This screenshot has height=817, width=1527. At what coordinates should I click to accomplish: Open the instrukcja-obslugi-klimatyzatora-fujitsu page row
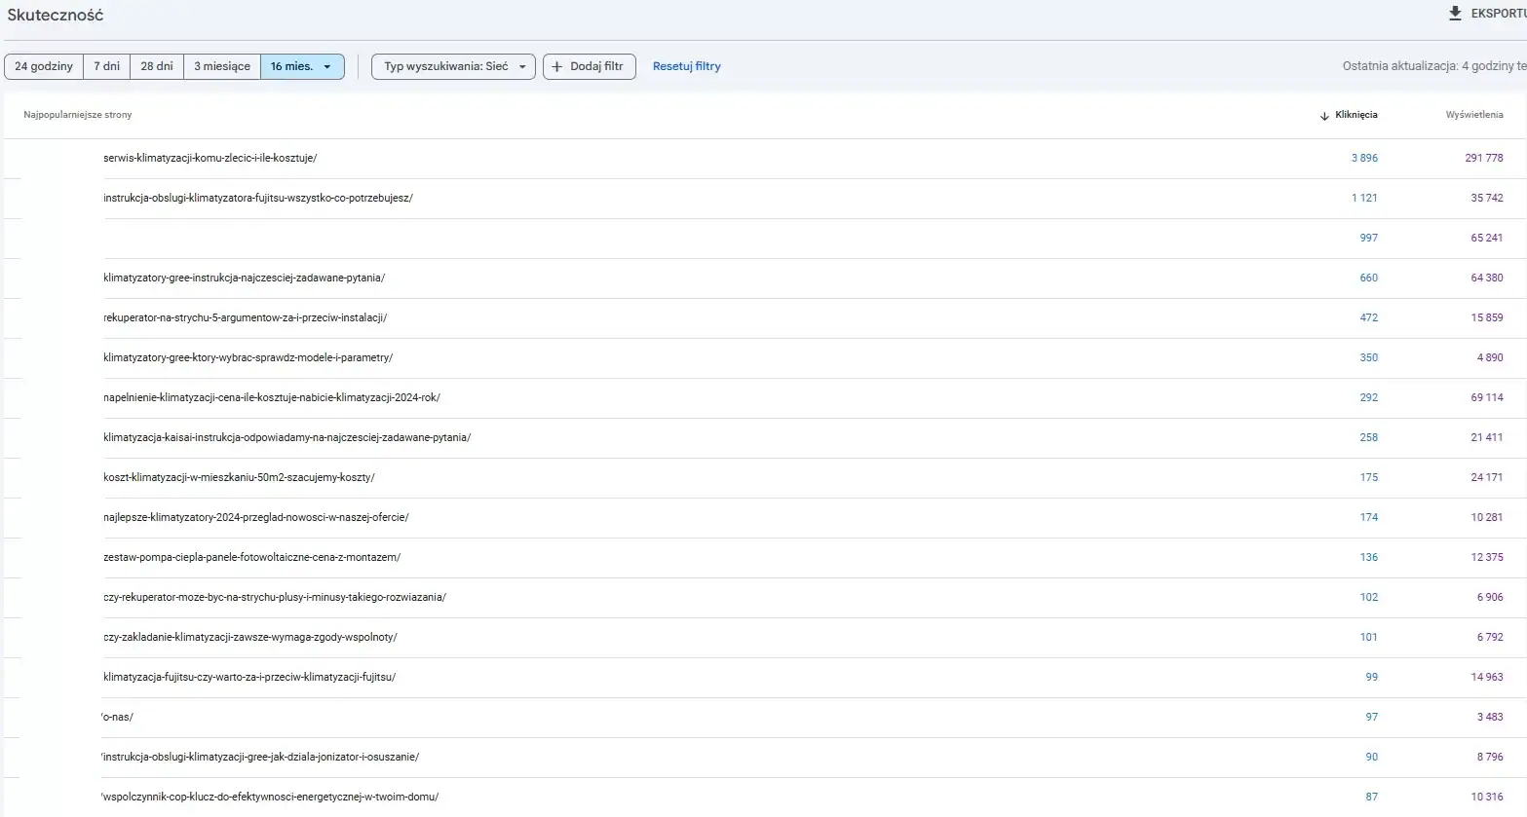click(258, 198)
